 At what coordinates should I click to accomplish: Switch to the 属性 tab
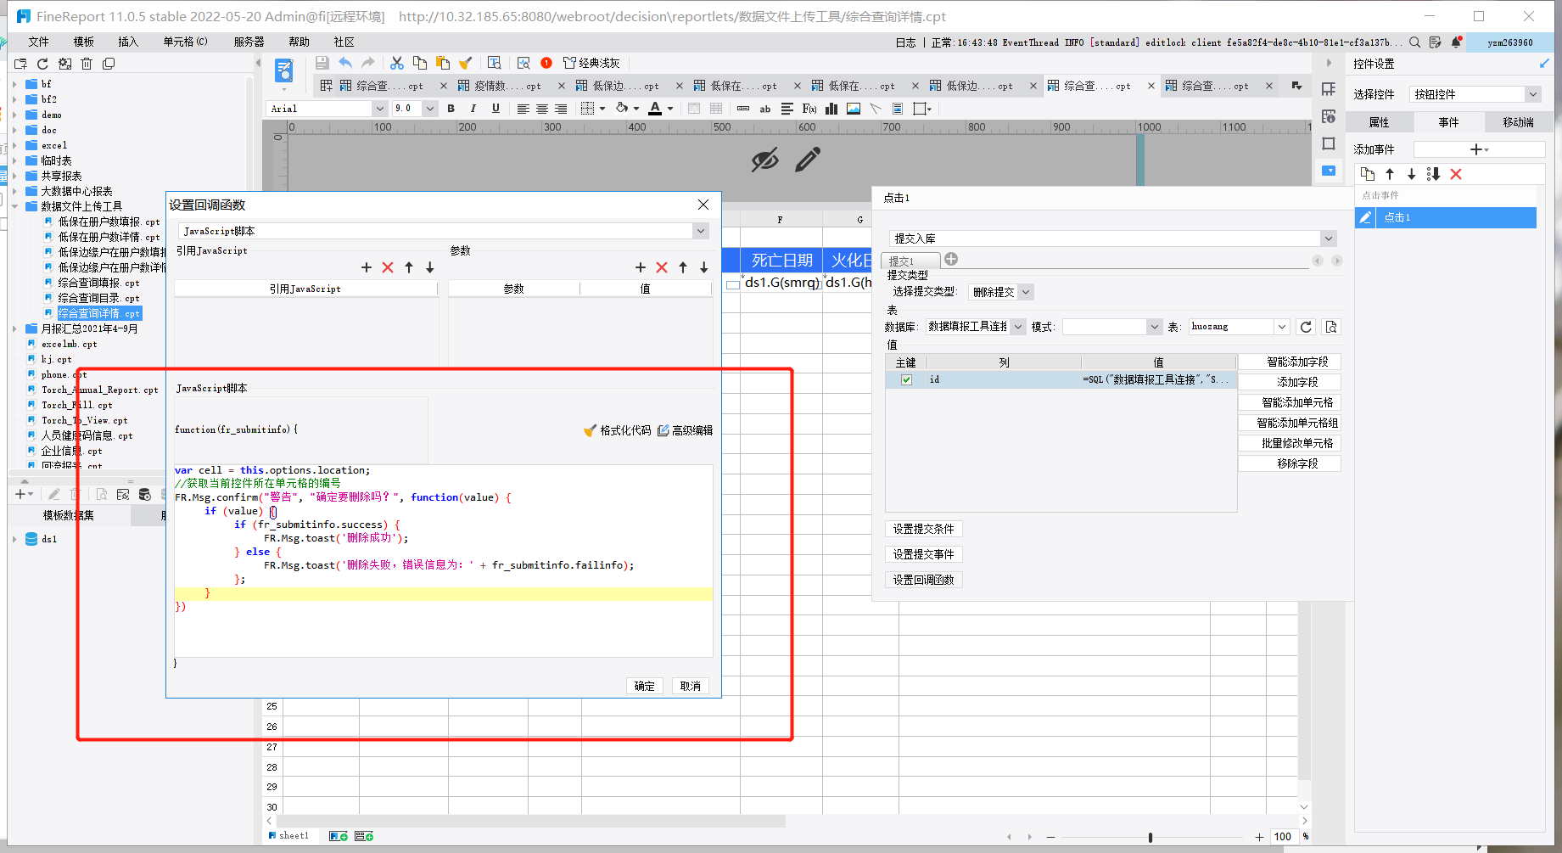[x=1379, y=122]
